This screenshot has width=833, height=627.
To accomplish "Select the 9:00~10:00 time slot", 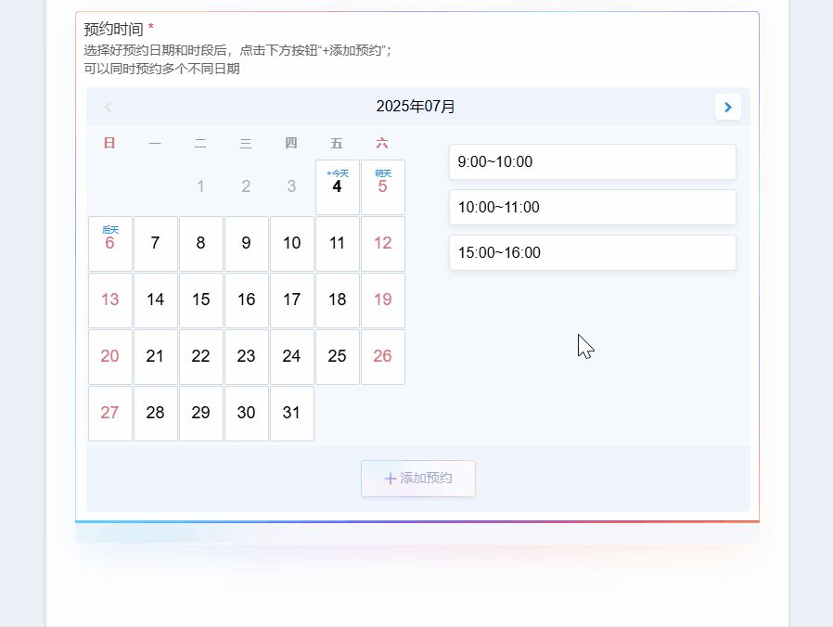I will pyautogui.click(x=592, y=162).
